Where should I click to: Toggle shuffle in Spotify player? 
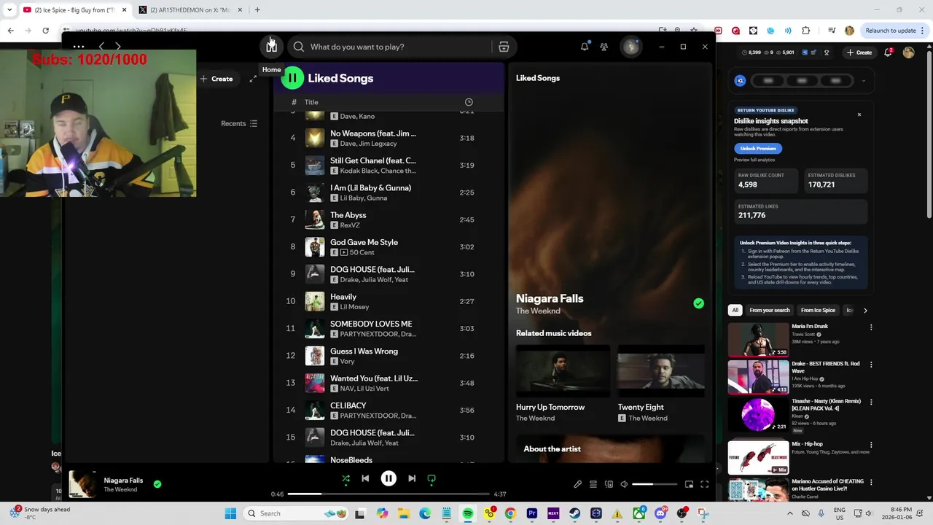[x=346, y=478]
